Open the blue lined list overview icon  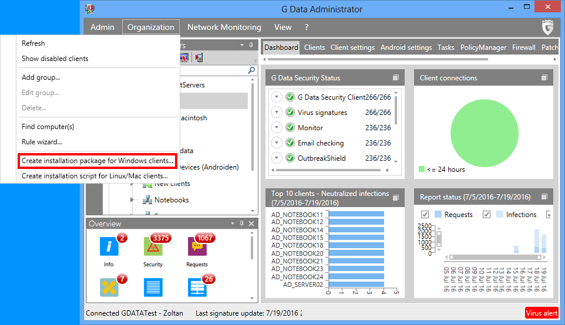pyautogui.click(x=153, y=287)
